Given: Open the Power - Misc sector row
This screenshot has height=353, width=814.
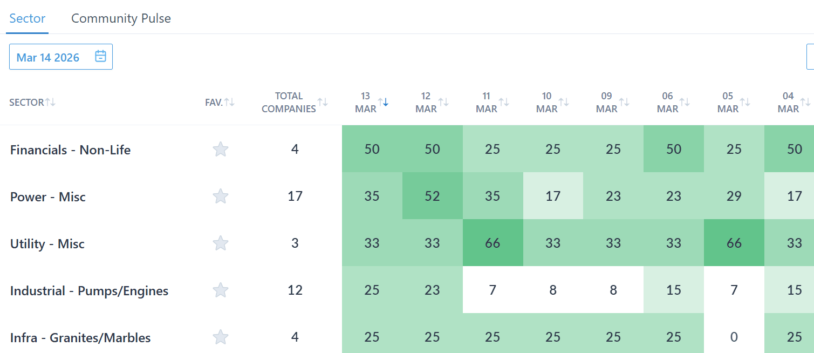Looking at the screenshot, I should coord(48,197).
